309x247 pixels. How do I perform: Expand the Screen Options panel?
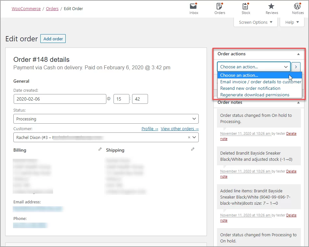(x=255, y=22)
